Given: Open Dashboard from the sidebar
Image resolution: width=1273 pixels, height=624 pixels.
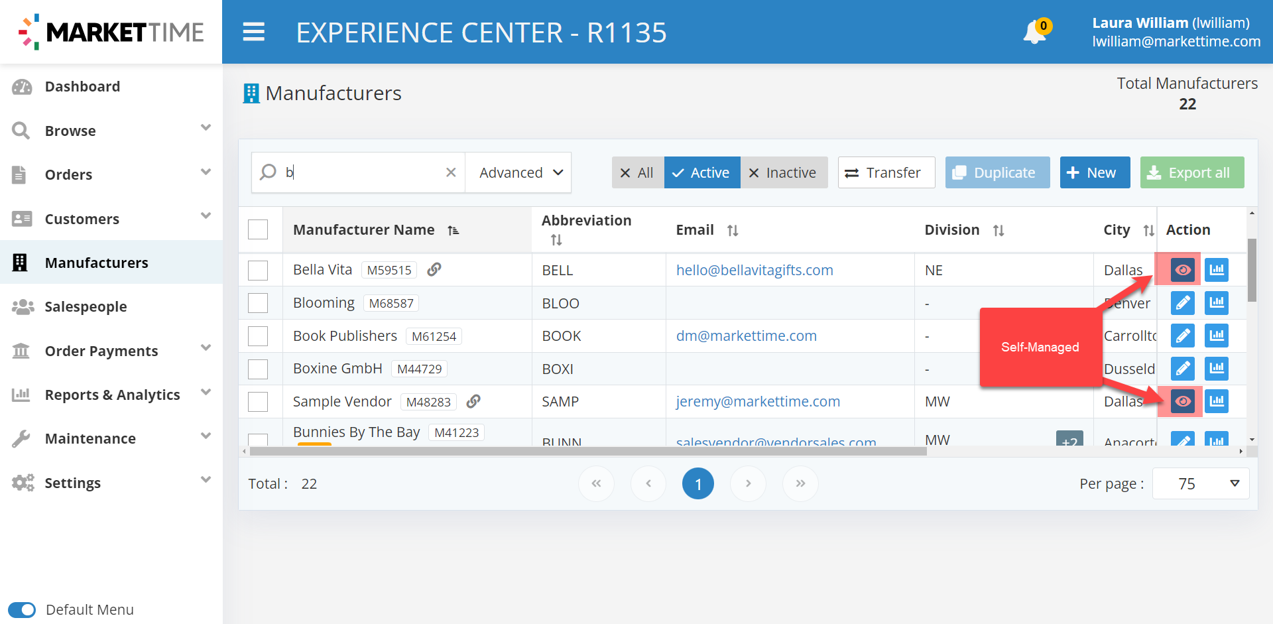Looking at the screenshot, I should (82, 86).
